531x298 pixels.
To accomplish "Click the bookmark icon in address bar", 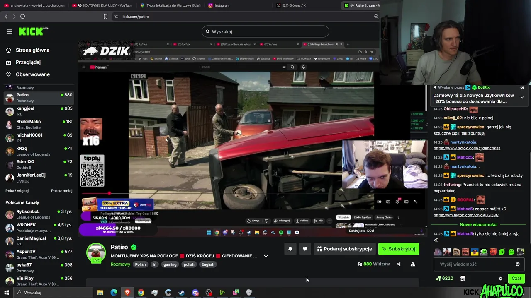I will 105,17.
